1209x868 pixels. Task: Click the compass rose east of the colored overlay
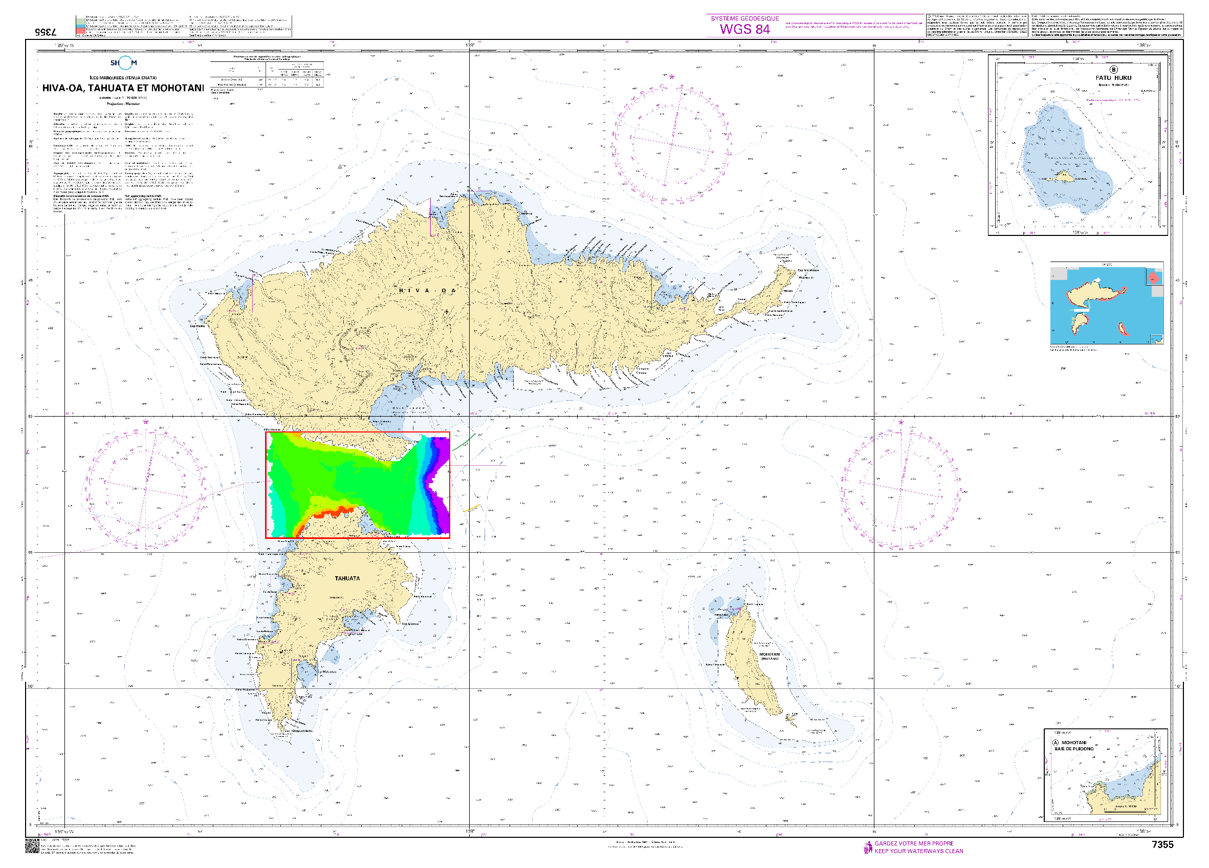[x=901, y=489]
